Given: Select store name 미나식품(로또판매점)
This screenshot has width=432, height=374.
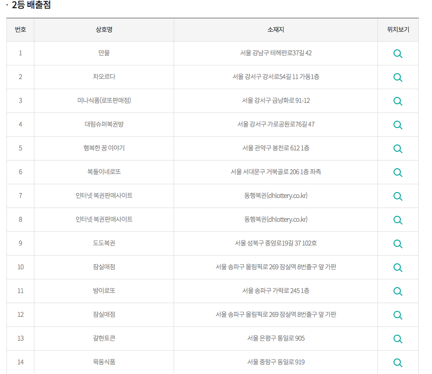Looking at the screenshot, I should click(104, 101).
